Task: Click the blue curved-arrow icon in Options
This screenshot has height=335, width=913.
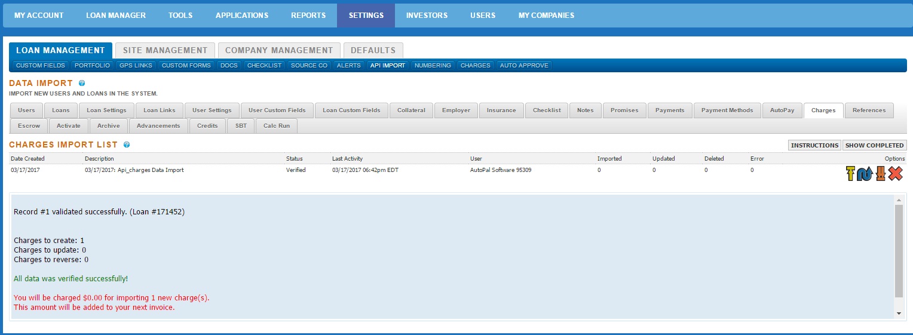Action: (865, 174)
